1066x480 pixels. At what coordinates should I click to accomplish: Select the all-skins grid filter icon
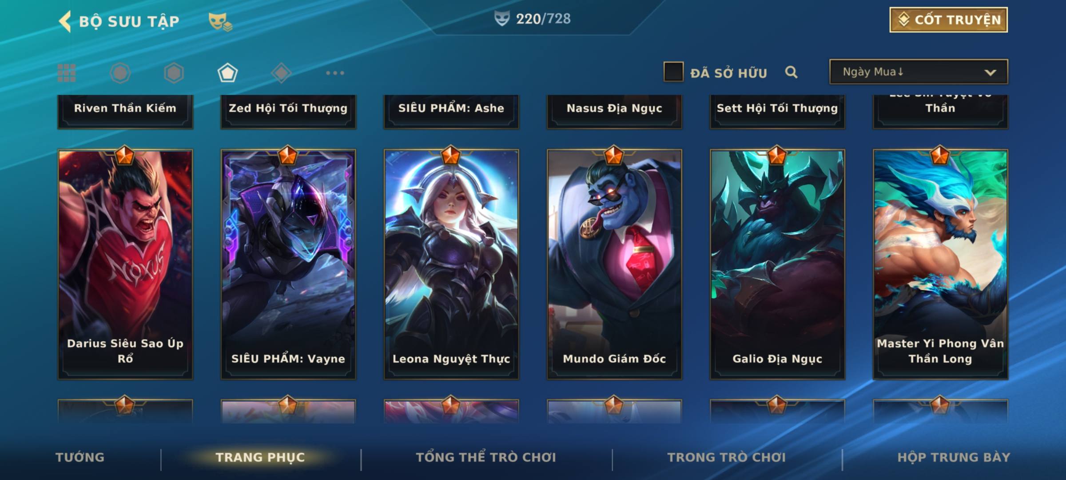67,73
